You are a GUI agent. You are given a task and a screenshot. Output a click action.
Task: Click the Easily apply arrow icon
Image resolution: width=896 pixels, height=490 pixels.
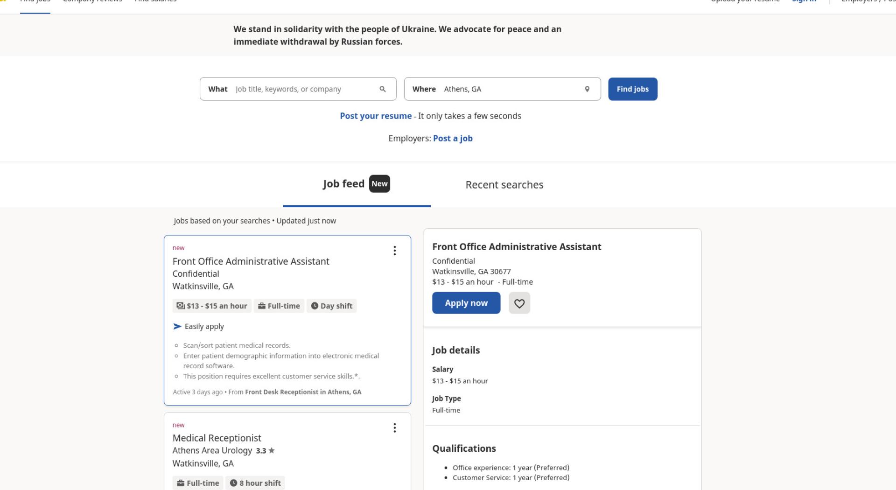coord(177,327)
